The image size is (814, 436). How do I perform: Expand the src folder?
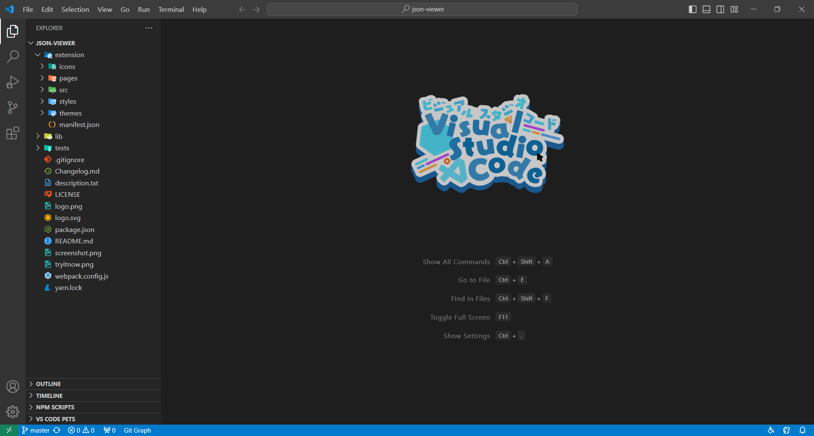coord(93,90)
